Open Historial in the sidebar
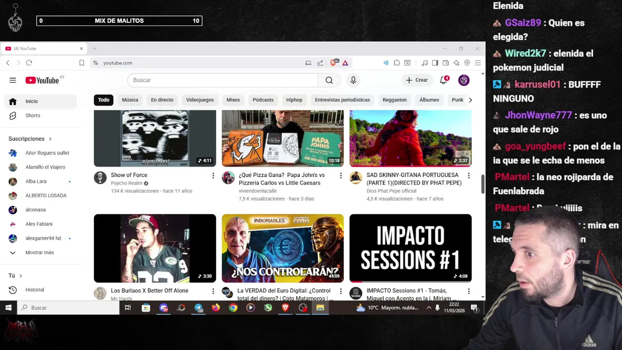 [41, 290]
